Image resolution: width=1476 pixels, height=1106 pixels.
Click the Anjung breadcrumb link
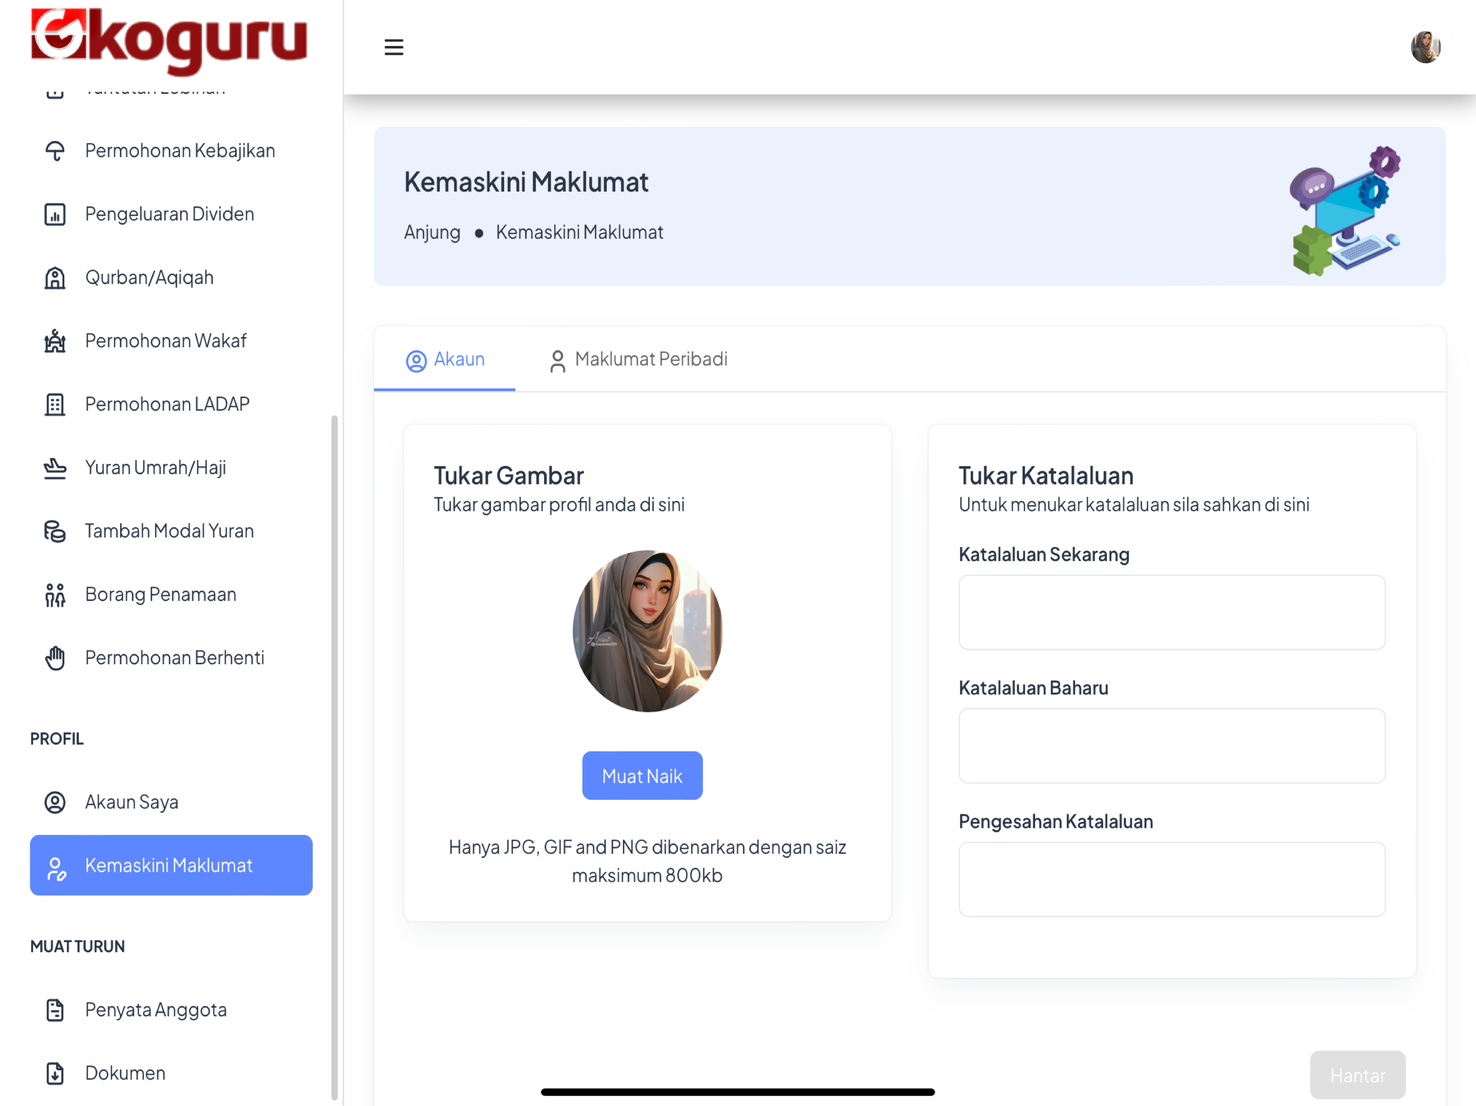[432, 232]
